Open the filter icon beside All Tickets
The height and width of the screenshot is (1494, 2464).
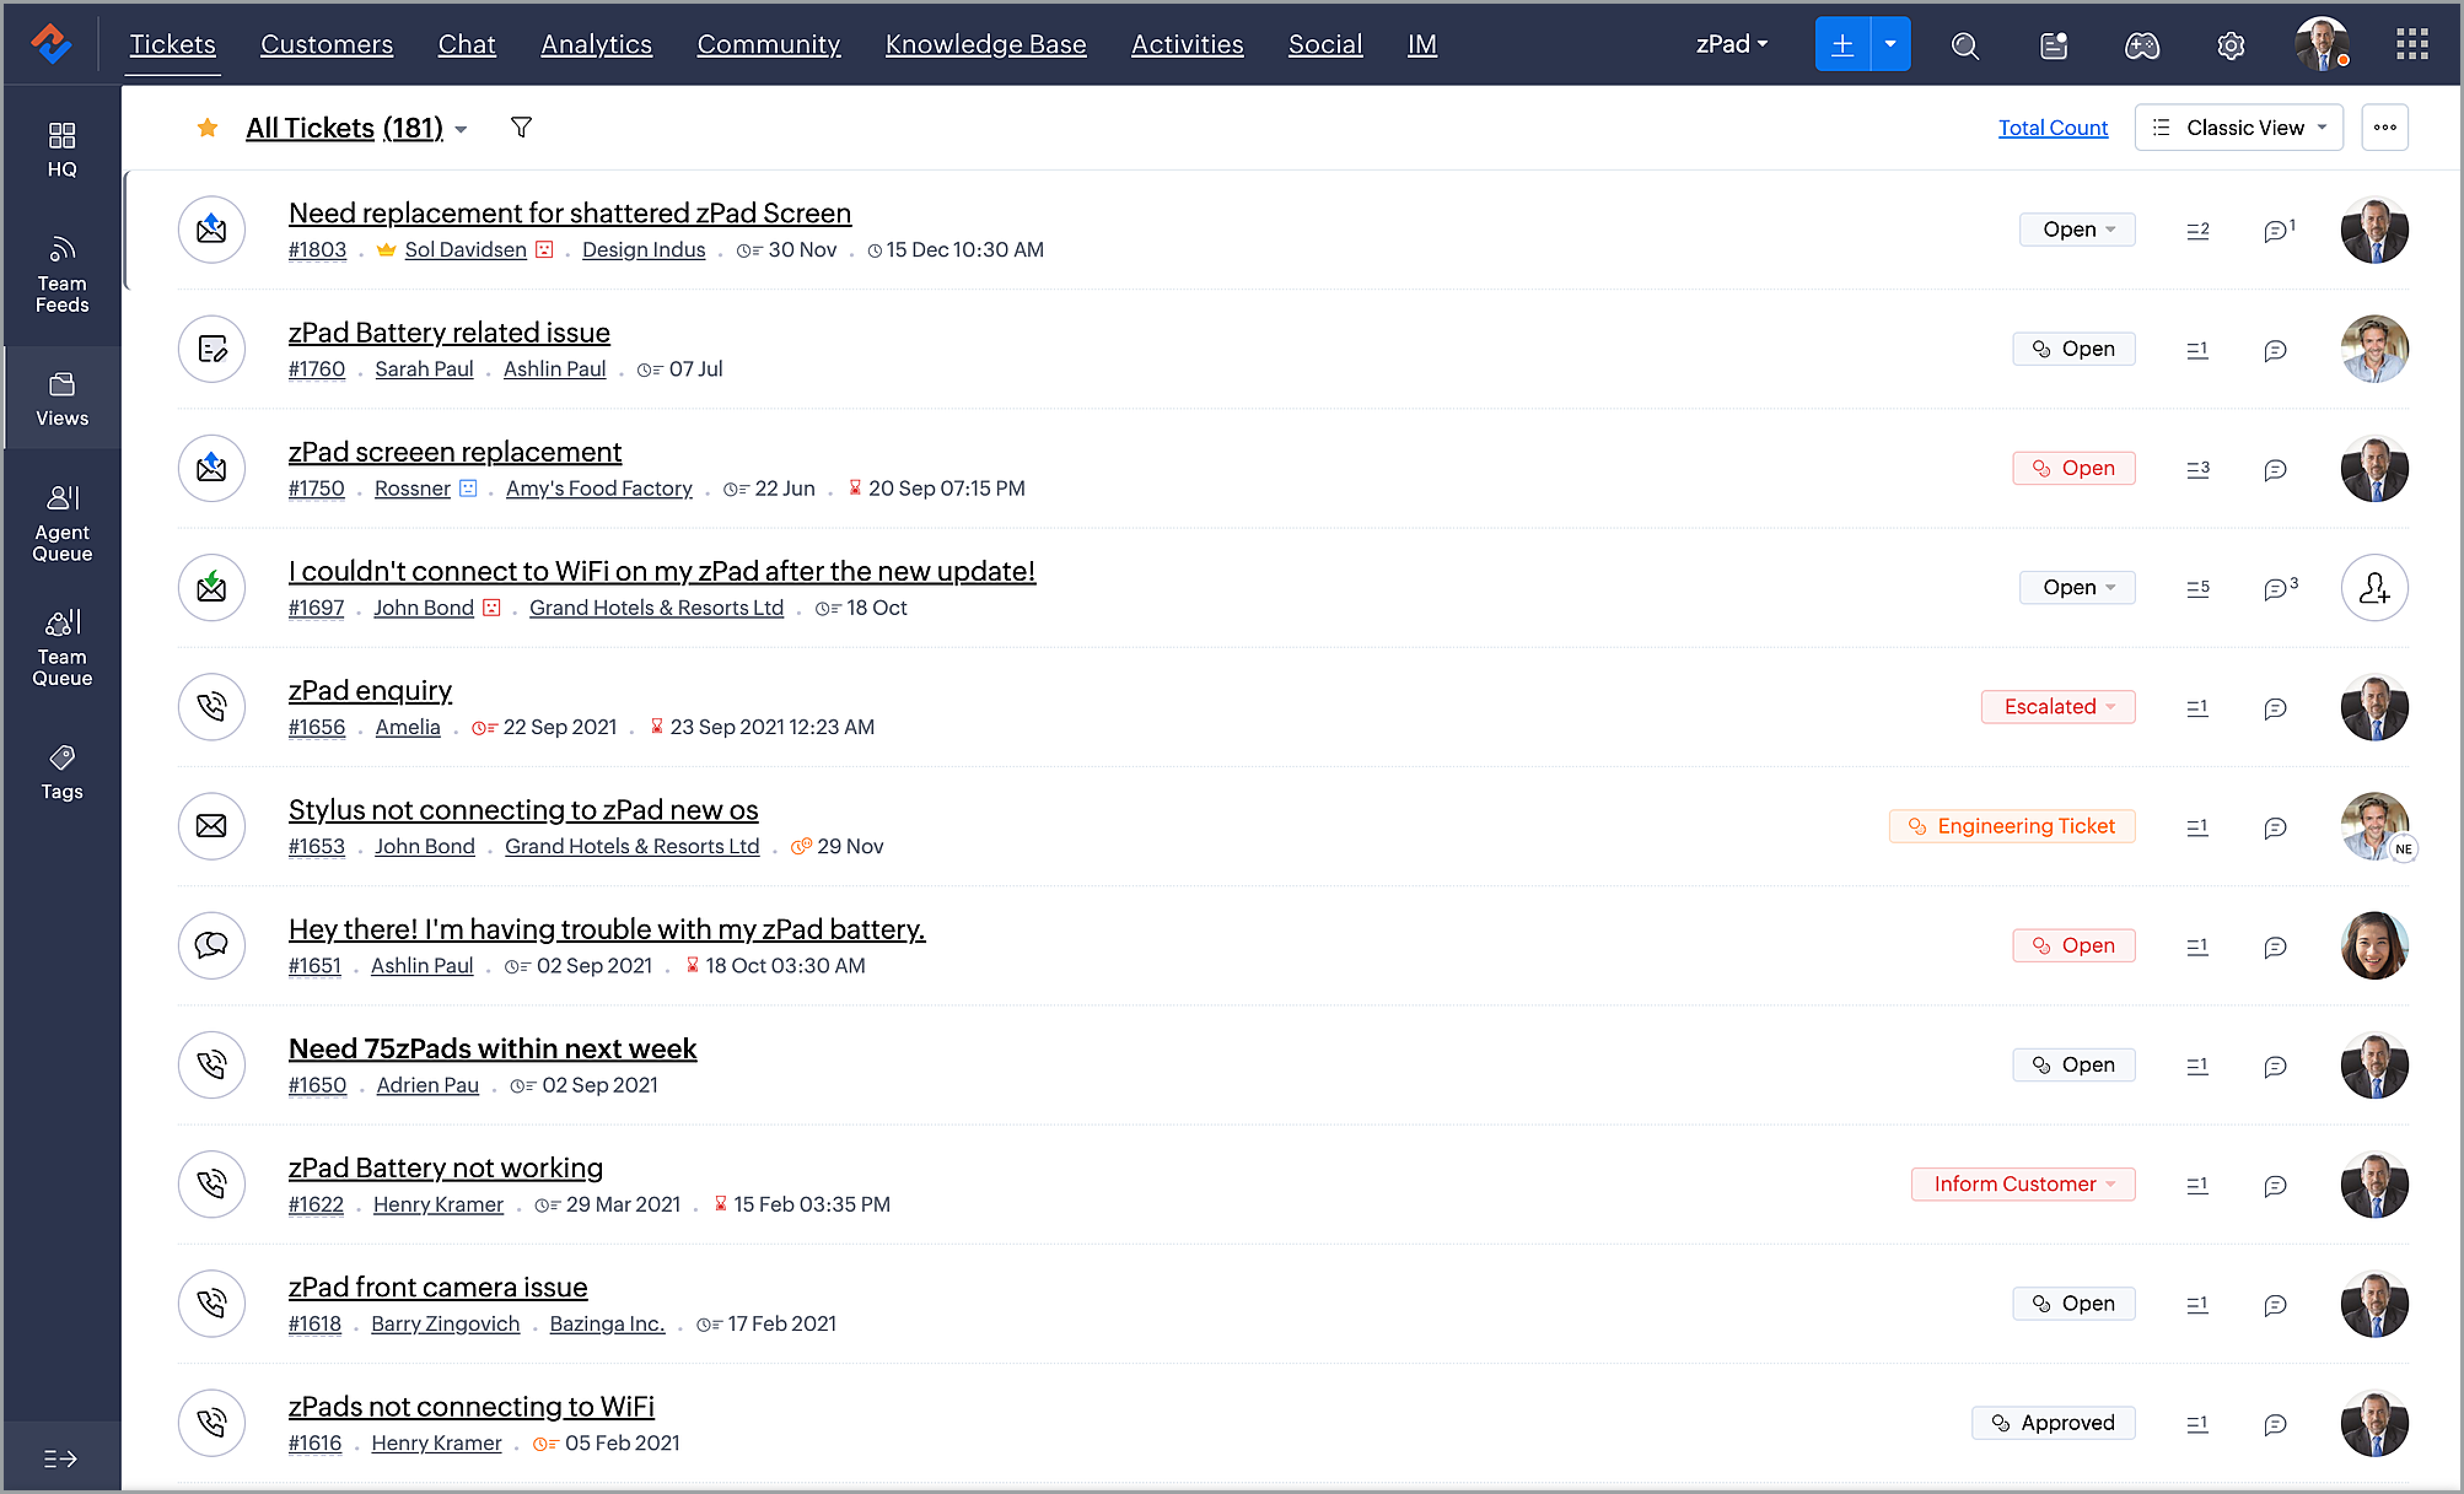point(521,128)
